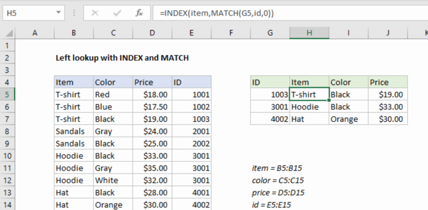Select column E header
This screenshot has height=210, width=428.
pyautogui.click(x=191, y=33)
